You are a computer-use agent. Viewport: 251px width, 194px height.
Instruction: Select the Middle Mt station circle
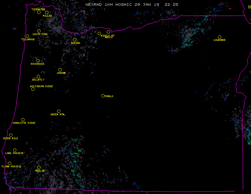[99, 33]
